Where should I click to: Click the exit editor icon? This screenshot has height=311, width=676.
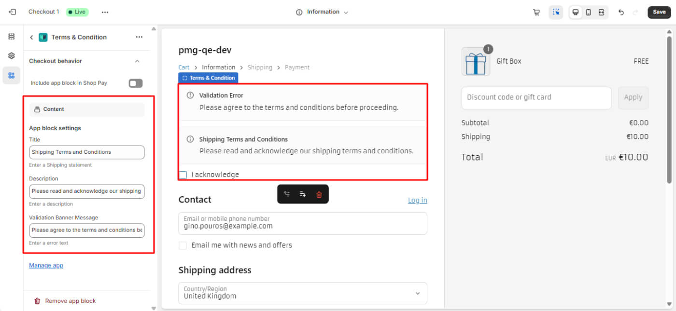click(13, 12)
